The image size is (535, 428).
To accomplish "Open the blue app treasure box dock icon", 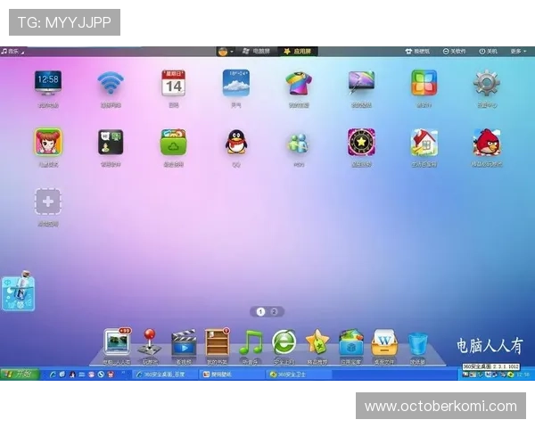I will 351,342.
